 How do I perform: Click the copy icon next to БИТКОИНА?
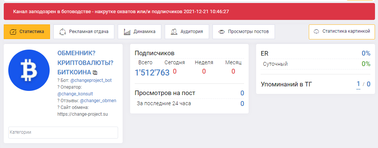(95, 72)
